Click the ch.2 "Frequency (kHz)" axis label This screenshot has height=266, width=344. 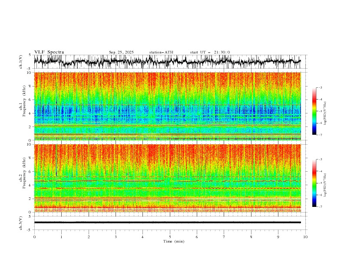click(24, 173)
